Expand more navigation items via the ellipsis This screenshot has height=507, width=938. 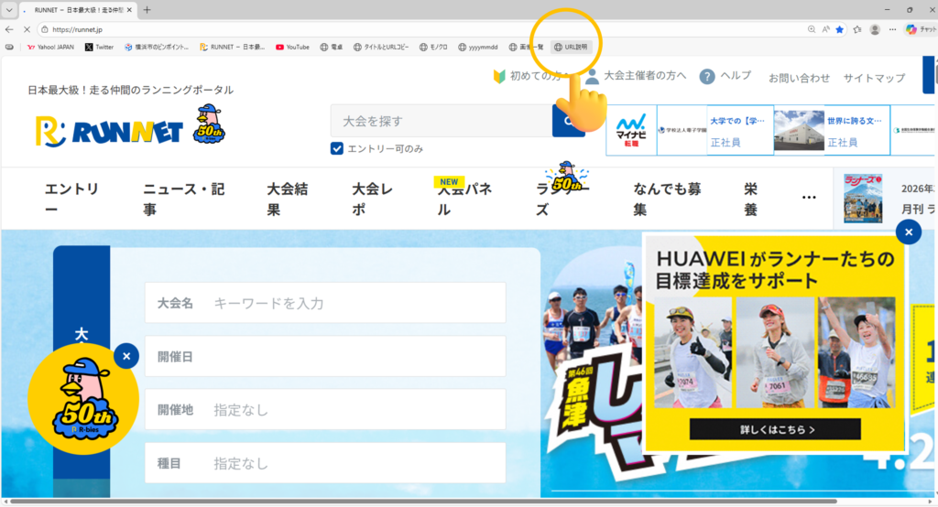click(809, 198)
